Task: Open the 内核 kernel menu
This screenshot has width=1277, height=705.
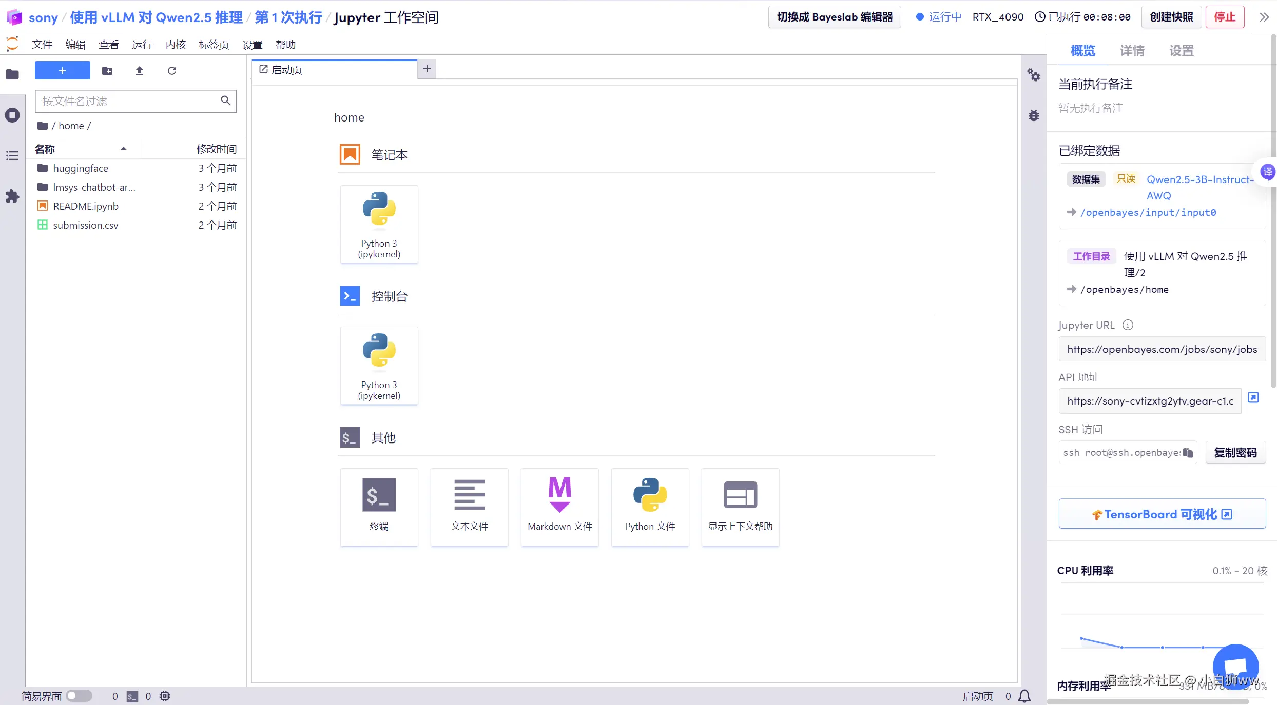Action: coord(176,45)
